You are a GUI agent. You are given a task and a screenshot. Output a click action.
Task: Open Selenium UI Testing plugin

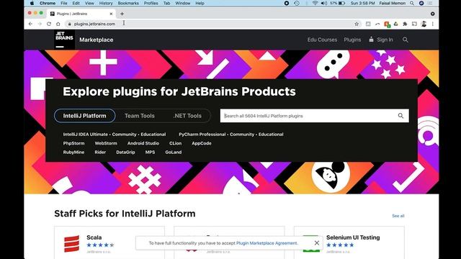[x=353, y=237]
